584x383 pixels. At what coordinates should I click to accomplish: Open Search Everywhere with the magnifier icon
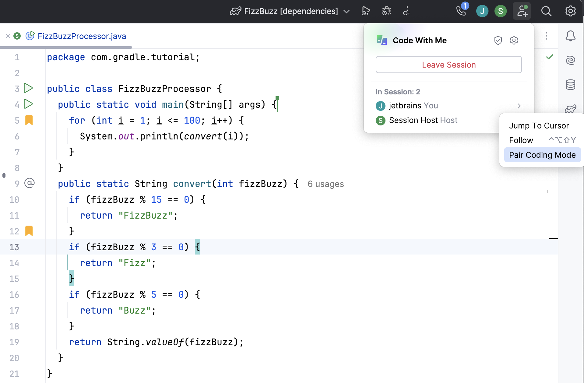coord(547,11)
